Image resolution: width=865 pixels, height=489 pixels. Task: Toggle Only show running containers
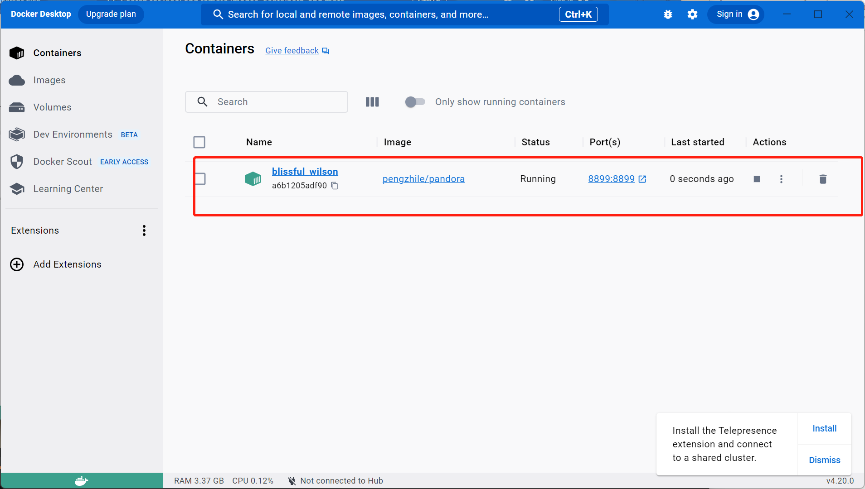coord(415,102)
